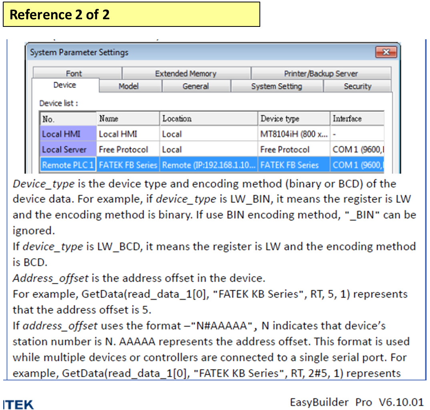This screenshot has width=430, height=410.
Task: Select the Remote PLC 1 row
Action: (x=212, y=165)
